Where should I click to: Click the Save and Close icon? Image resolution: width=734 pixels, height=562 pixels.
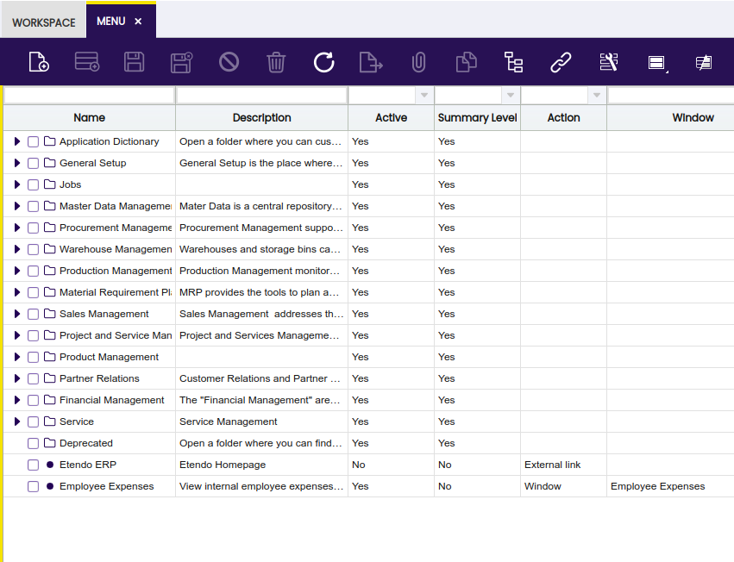coord(182,62)
